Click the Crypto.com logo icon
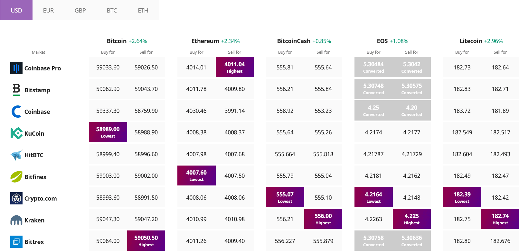Viewport: 519px width, 252px height. [x=16, y=198]
